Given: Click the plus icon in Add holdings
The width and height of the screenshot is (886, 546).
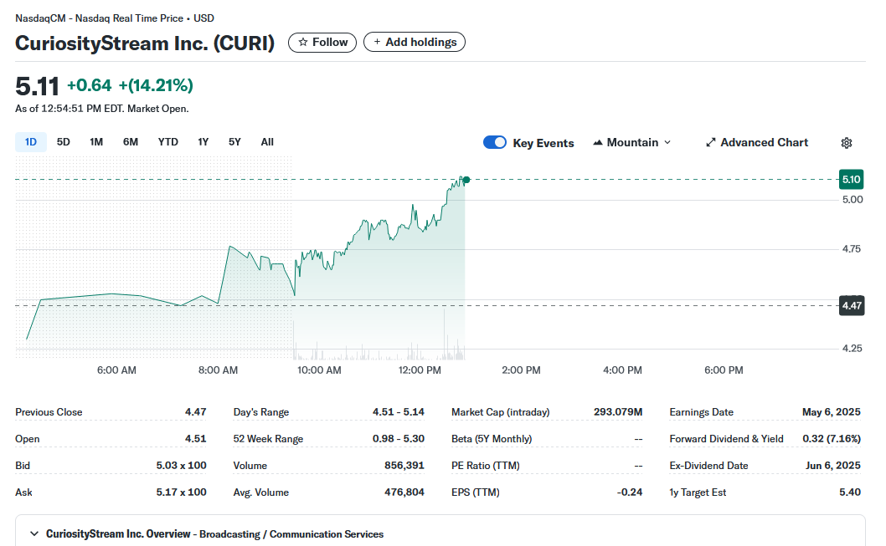Looking at the screenshot, I should pos(377,42).
